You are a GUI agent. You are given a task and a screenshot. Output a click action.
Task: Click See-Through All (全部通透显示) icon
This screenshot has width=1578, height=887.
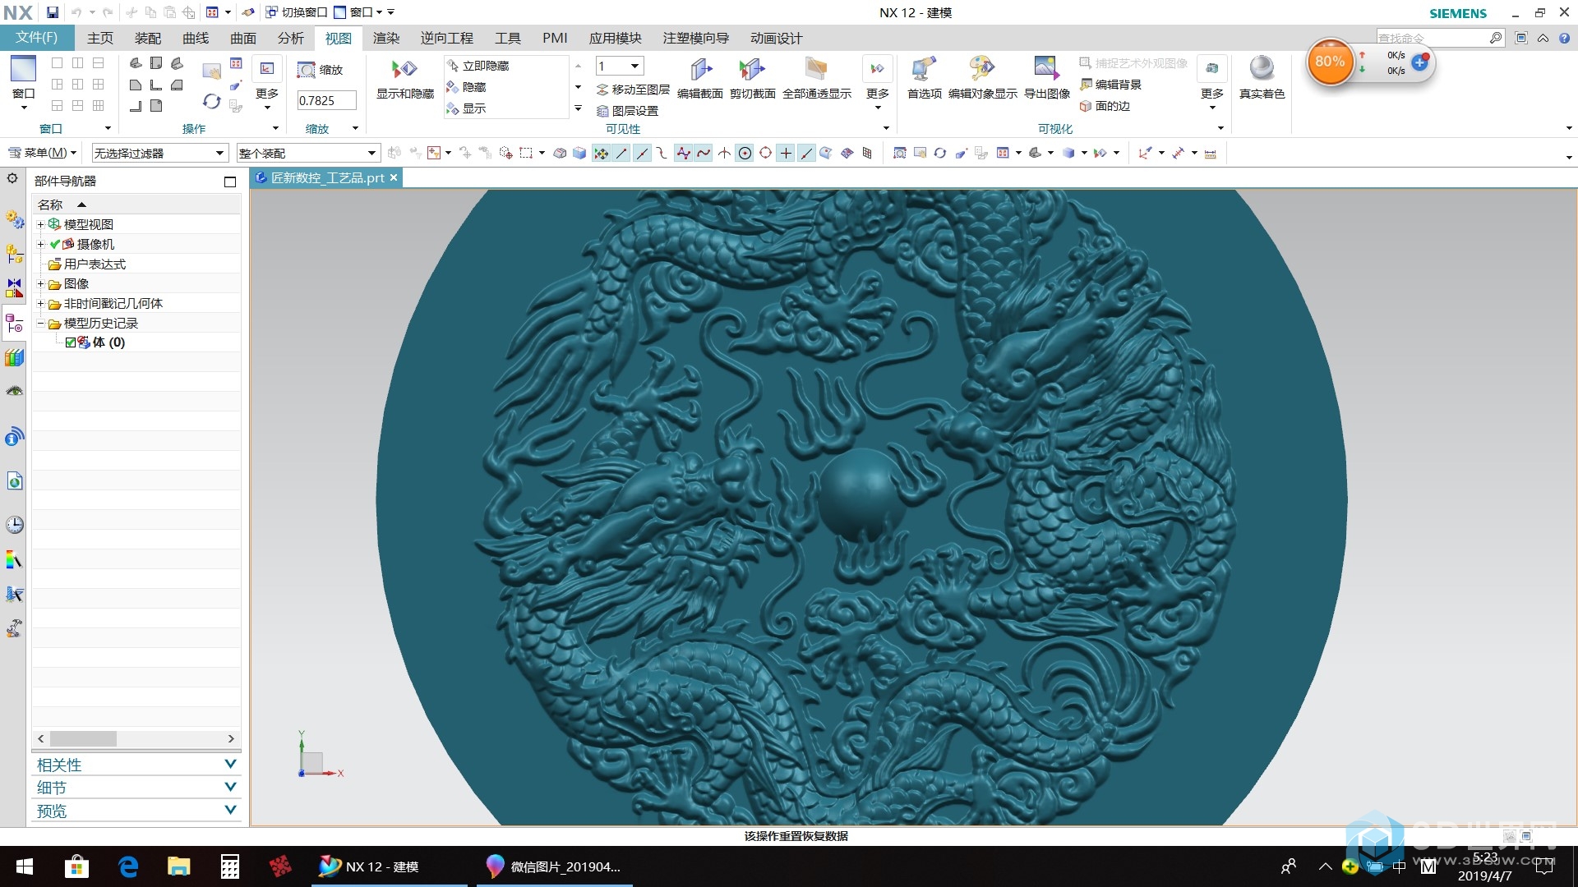pos(816,70)
